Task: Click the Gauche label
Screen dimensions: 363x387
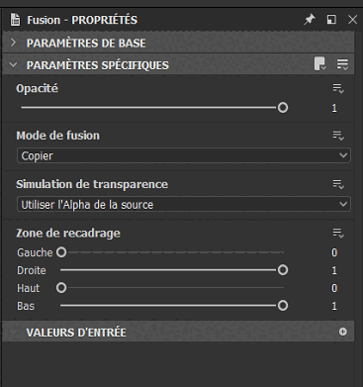Action: pos(35,252)
